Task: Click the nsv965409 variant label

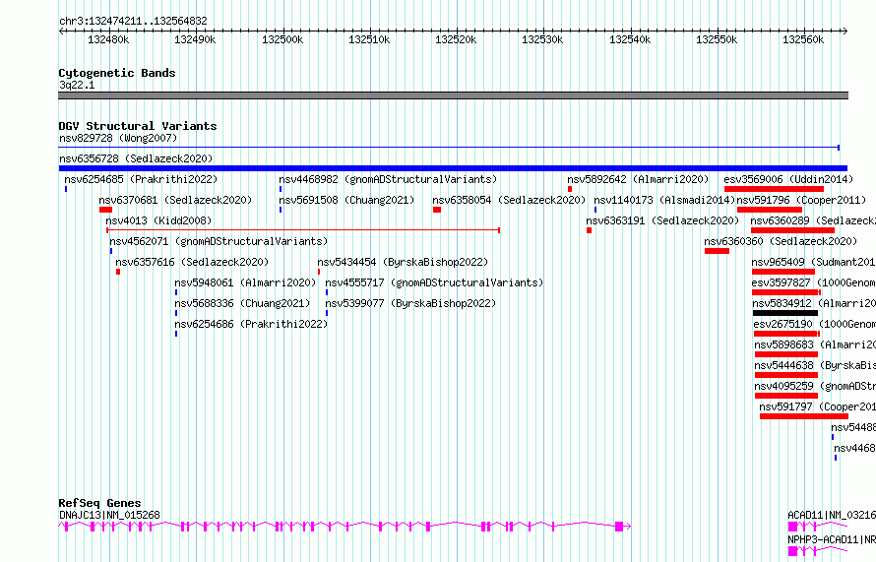Action: coord(813,262)
